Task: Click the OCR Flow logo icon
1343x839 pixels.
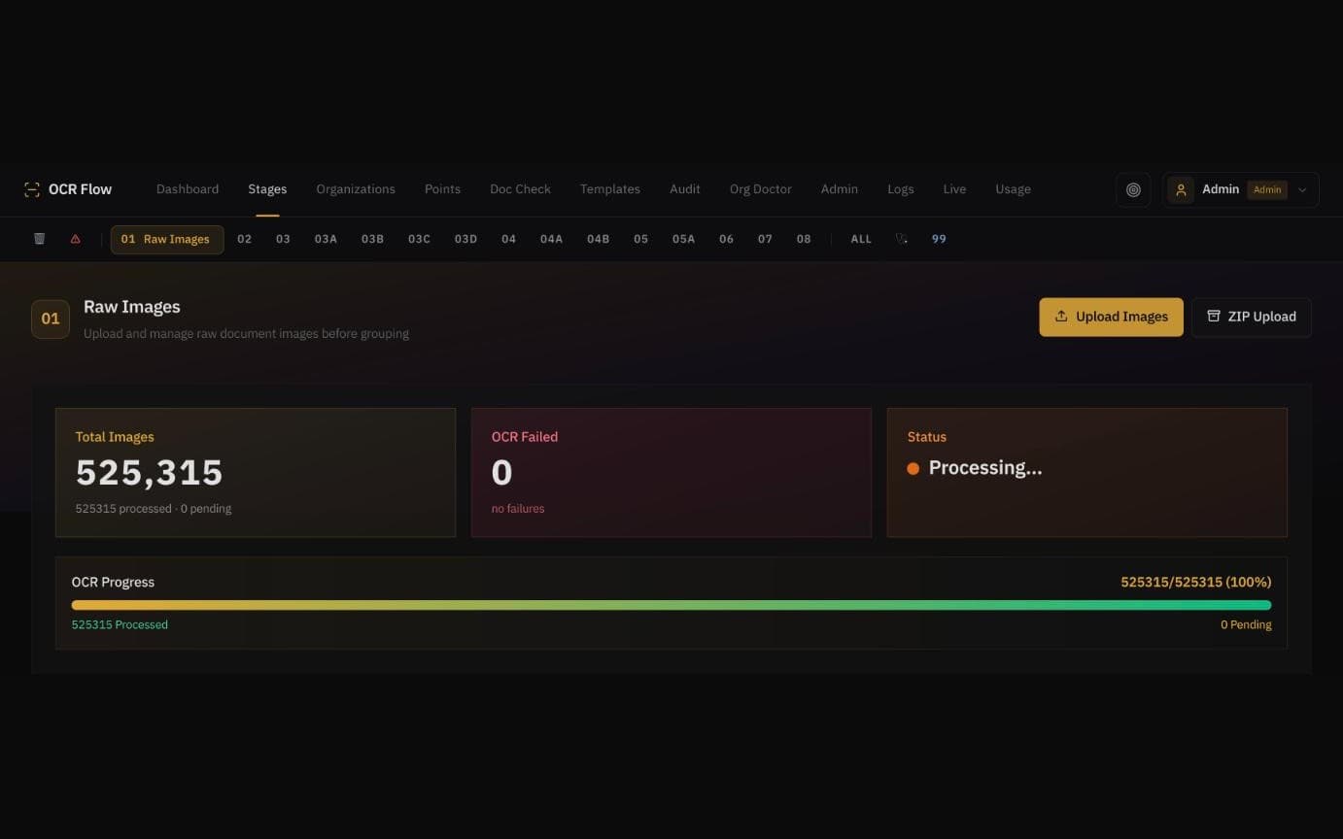Action: (32, 189)
